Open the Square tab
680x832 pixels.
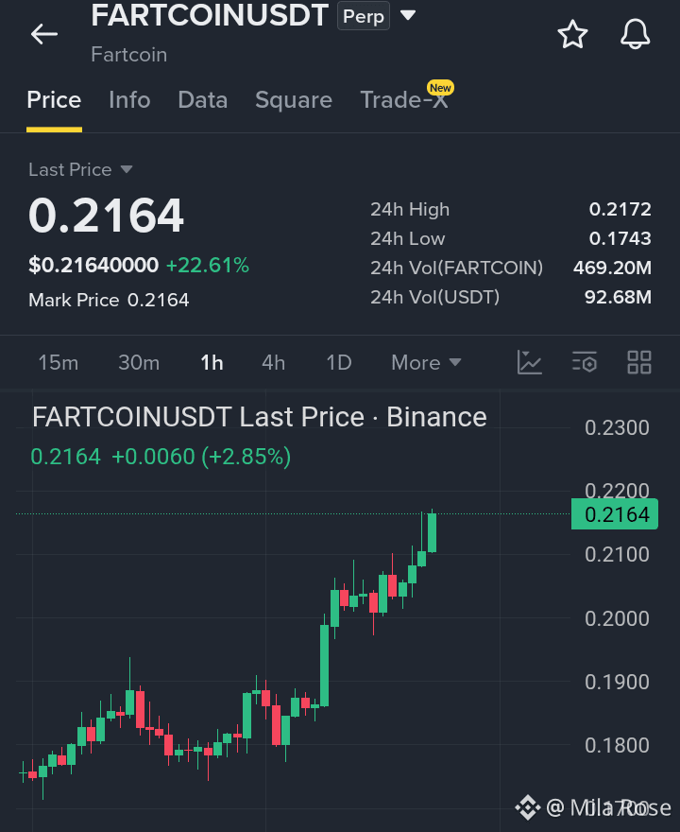tap(294, 100)
